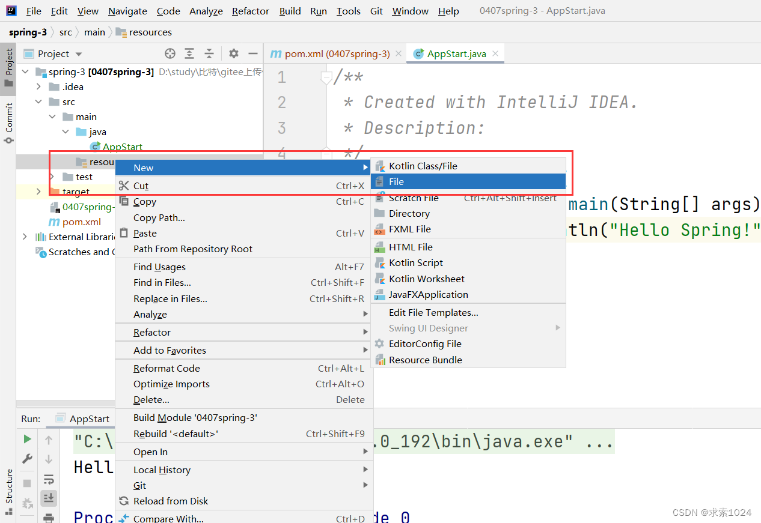Open the Git menu in menu bar
Screen dimensions: 761x523
tap(377, 11)
